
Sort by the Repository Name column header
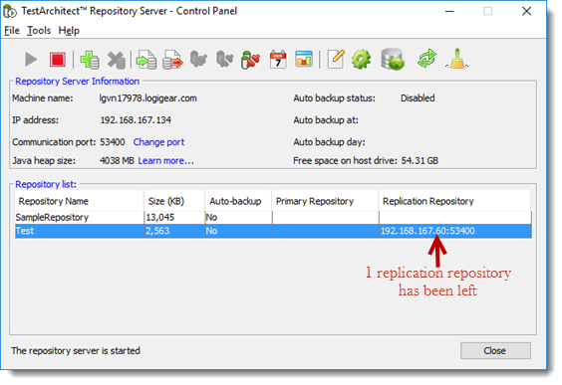tap(79, 201)
